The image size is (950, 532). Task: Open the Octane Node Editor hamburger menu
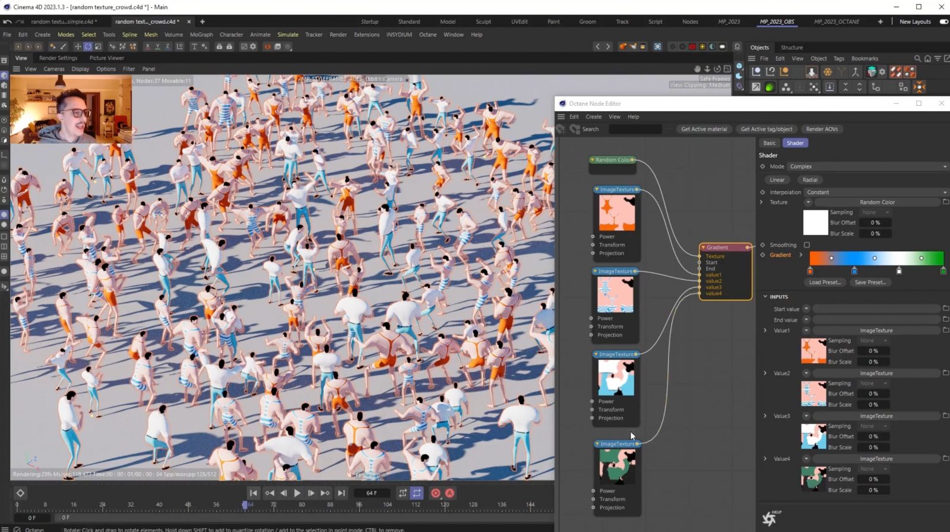click(561, 116)
